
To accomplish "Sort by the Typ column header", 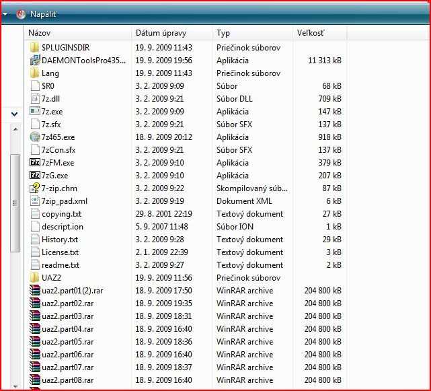I will coord(223,33).
